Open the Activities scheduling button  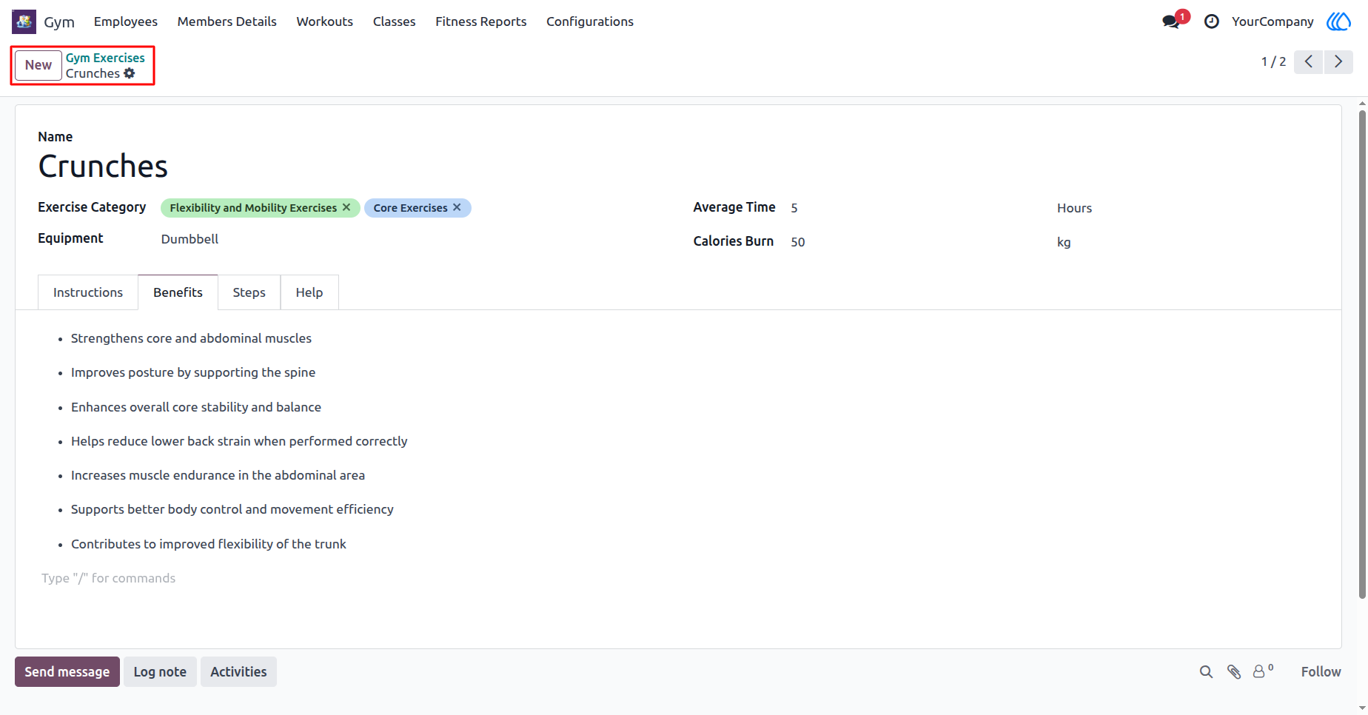click(x=238, y=671)
